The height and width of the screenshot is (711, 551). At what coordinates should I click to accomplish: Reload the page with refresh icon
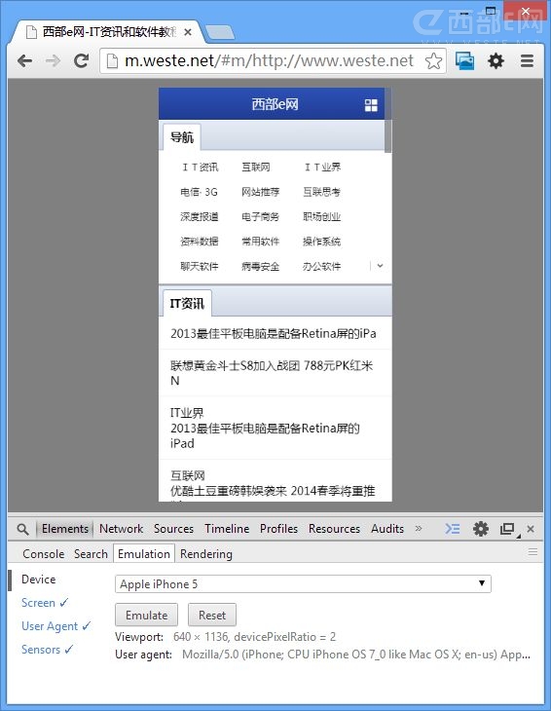point(81,60)
